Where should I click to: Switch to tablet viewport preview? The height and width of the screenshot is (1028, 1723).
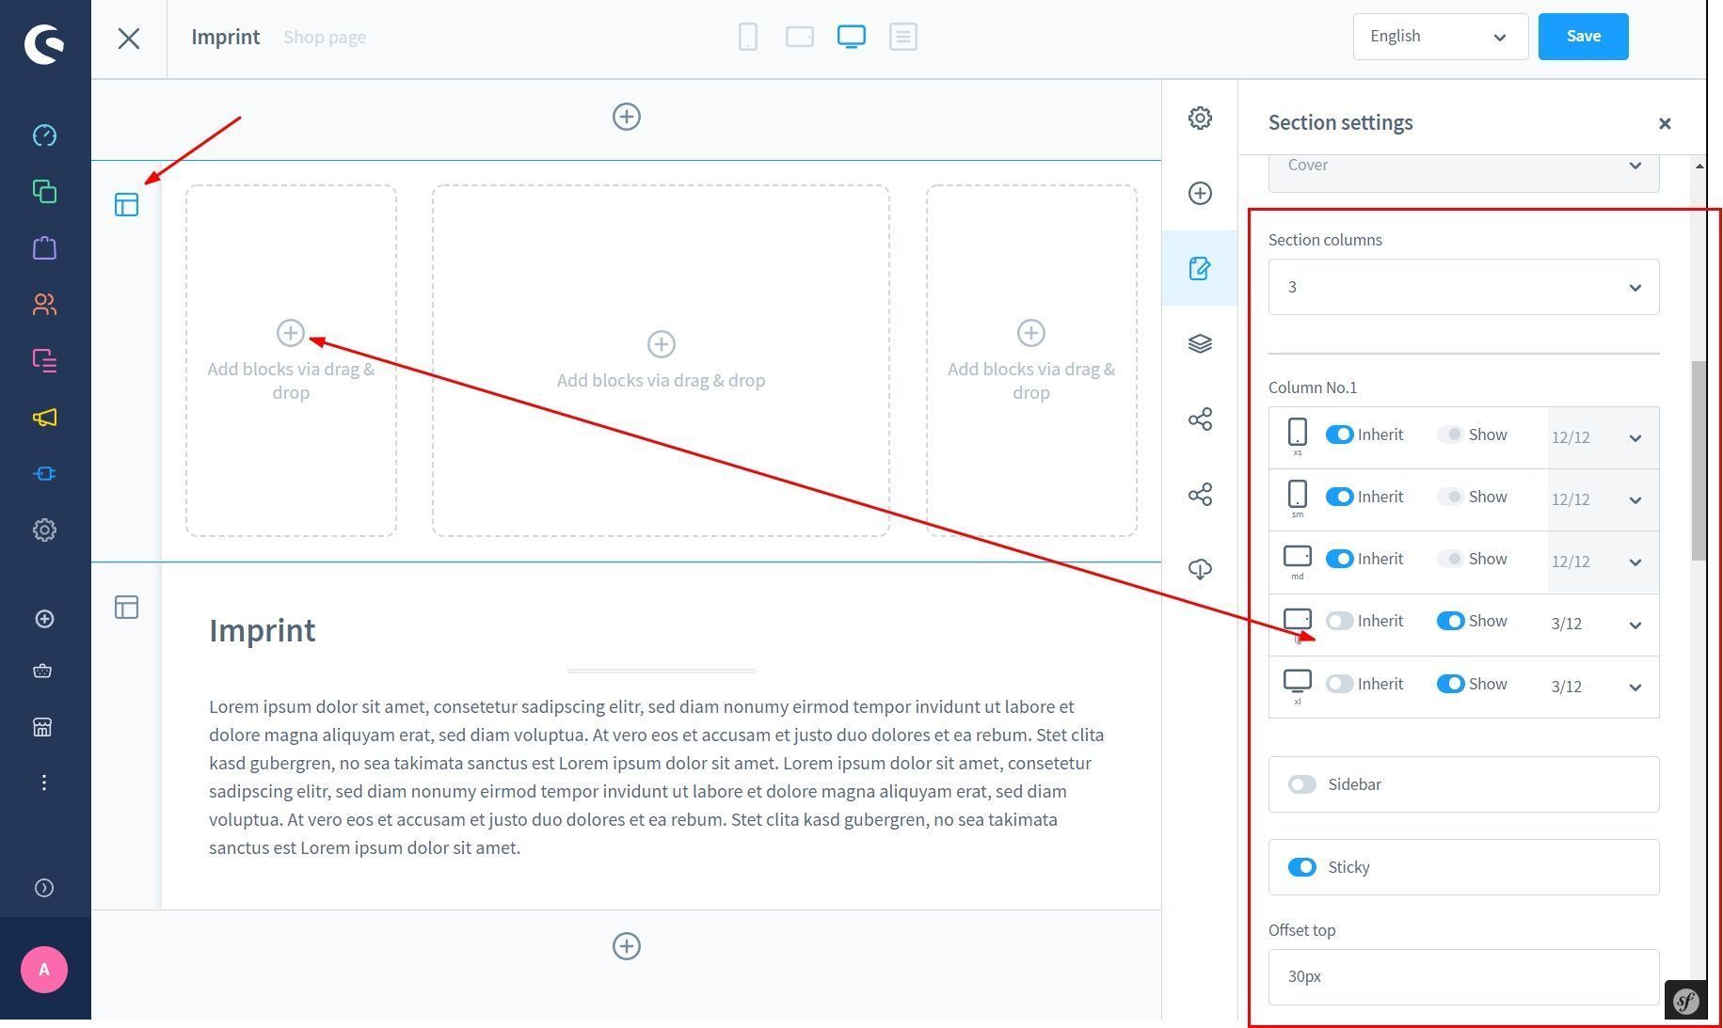800,37
